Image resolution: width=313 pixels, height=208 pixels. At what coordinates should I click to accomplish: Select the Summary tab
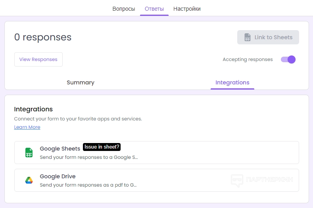coord(81,82)
